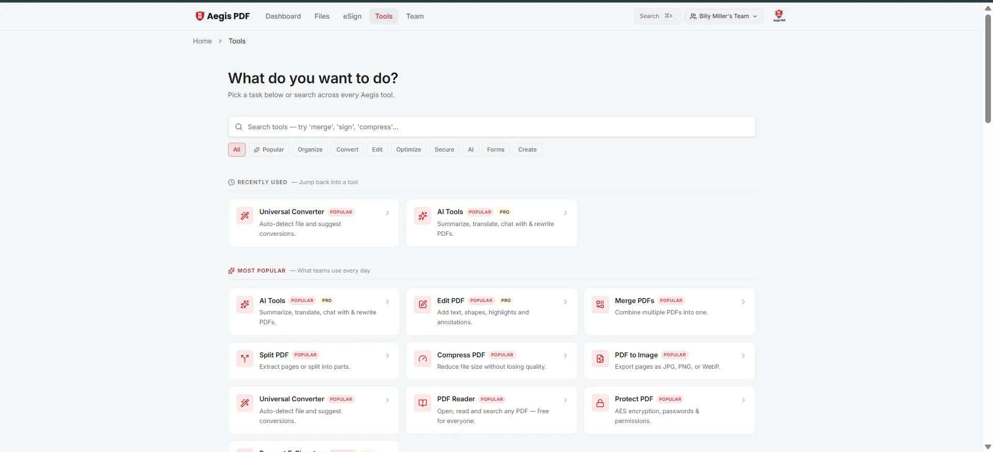Click the Edit PDF pencil icon

pos(423,304)
